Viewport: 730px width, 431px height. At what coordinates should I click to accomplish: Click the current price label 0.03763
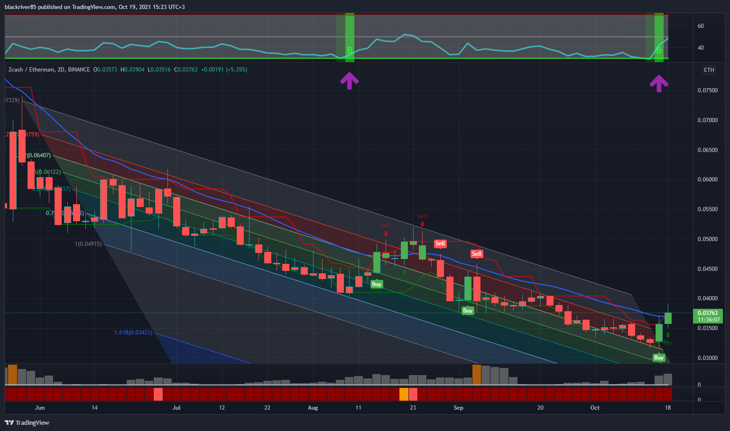(708, 313)
